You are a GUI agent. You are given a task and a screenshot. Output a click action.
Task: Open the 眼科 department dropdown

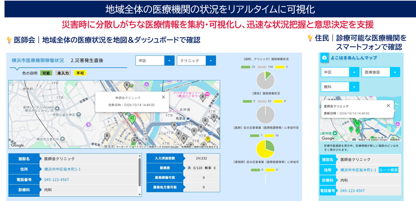coord(340,87)
